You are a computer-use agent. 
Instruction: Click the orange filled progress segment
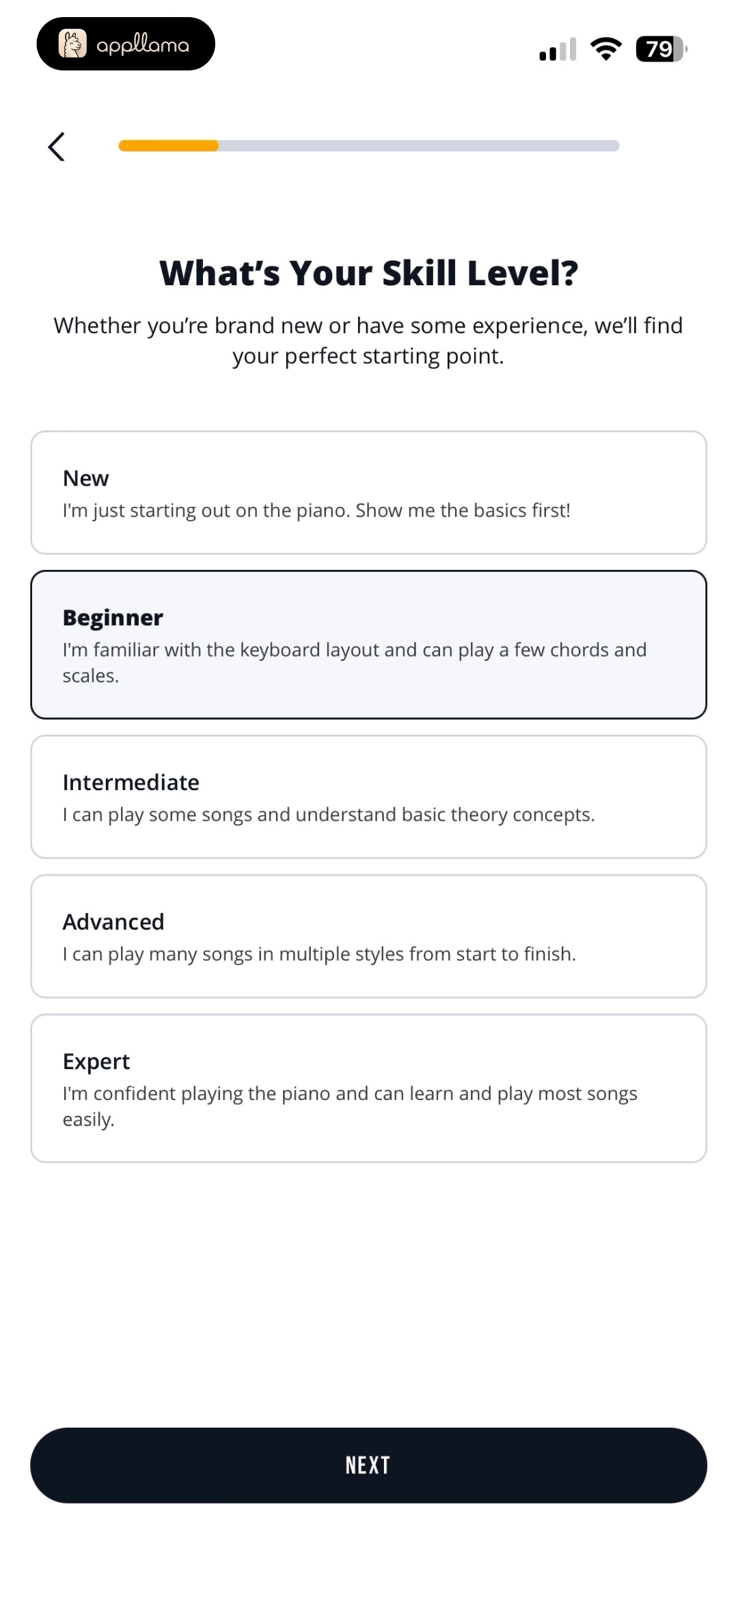point(168,146)
